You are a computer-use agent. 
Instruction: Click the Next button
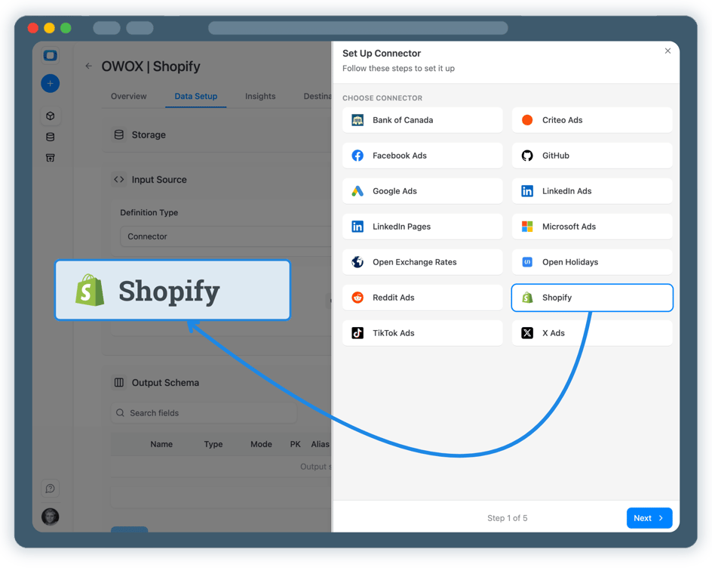tap(649, 518)
